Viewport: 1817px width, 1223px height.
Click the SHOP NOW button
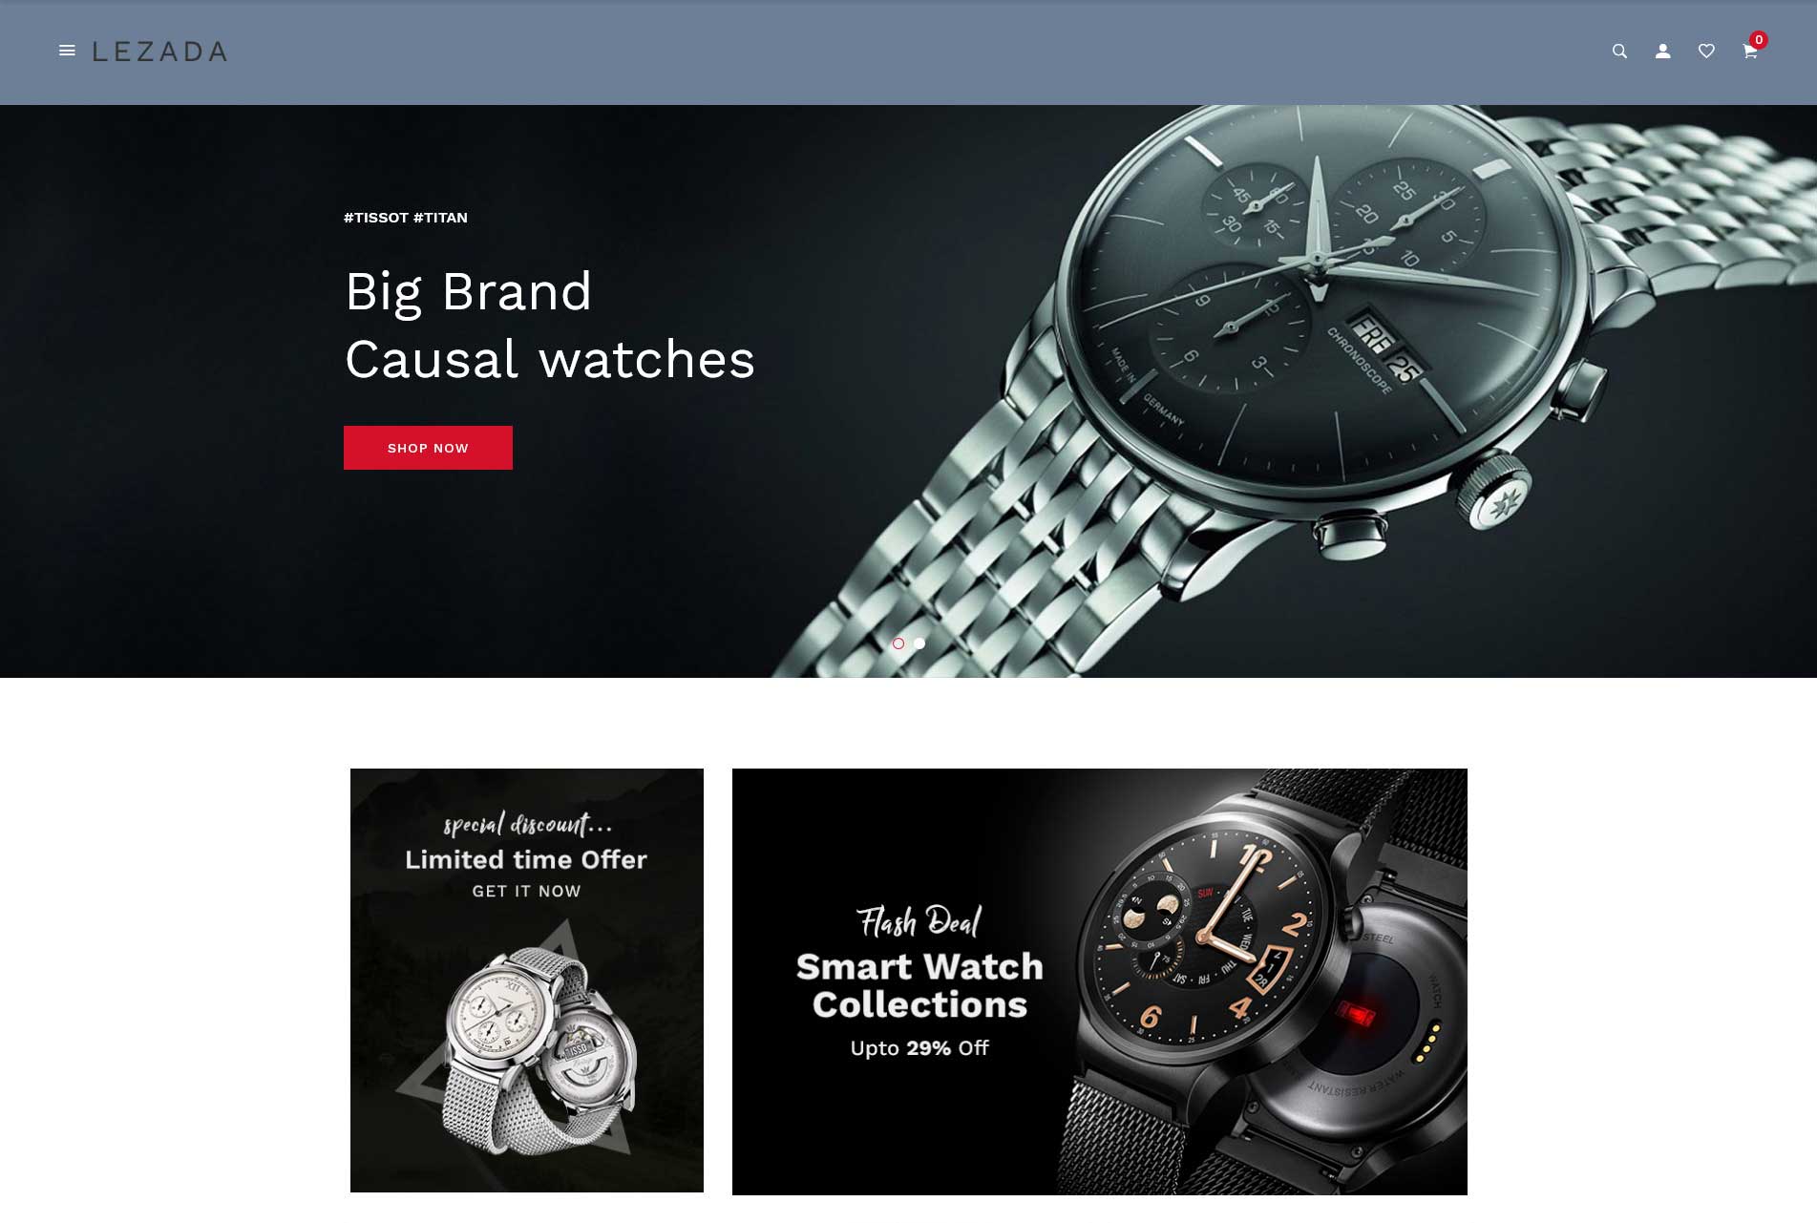(428, 448)
